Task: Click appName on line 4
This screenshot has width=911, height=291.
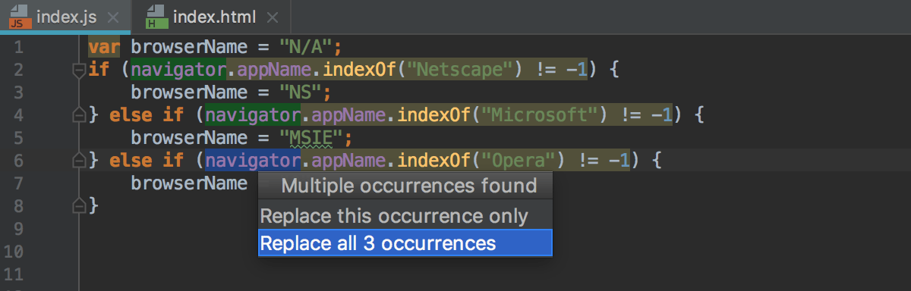Action: point(349,115)
